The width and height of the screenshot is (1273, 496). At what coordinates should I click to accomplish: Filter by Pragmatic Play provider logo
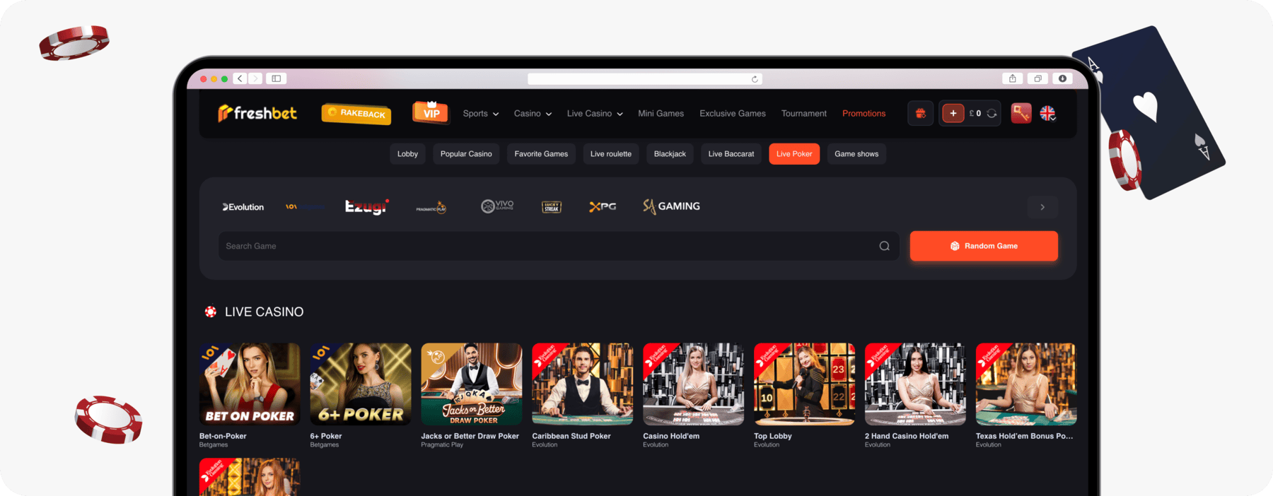pos(431,208)
